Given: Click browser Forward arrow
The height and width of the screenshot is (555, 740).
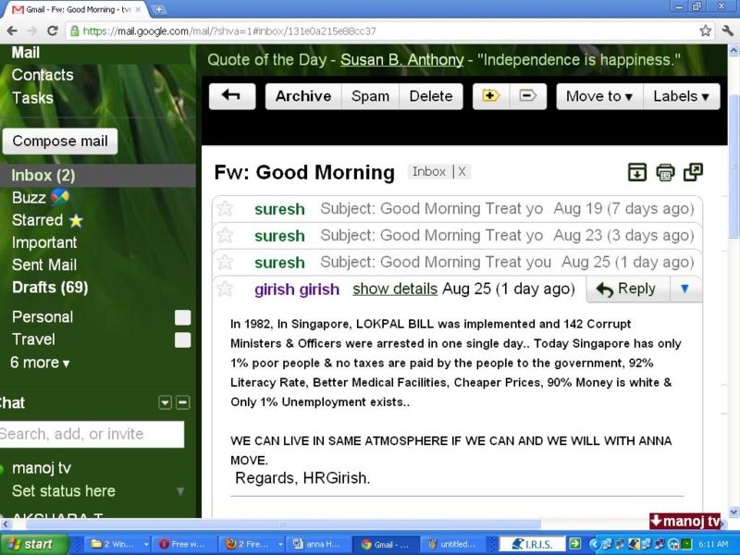Looking at the screenshot, I should [32, 31].
